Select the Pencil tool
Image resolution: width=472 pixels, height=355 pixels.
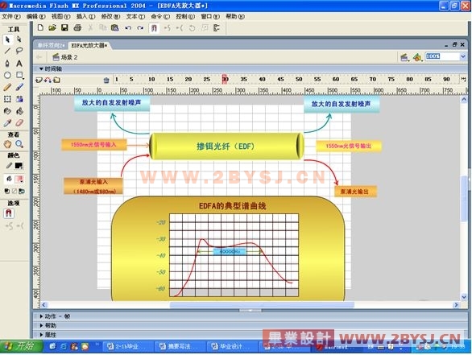(7, 87)
